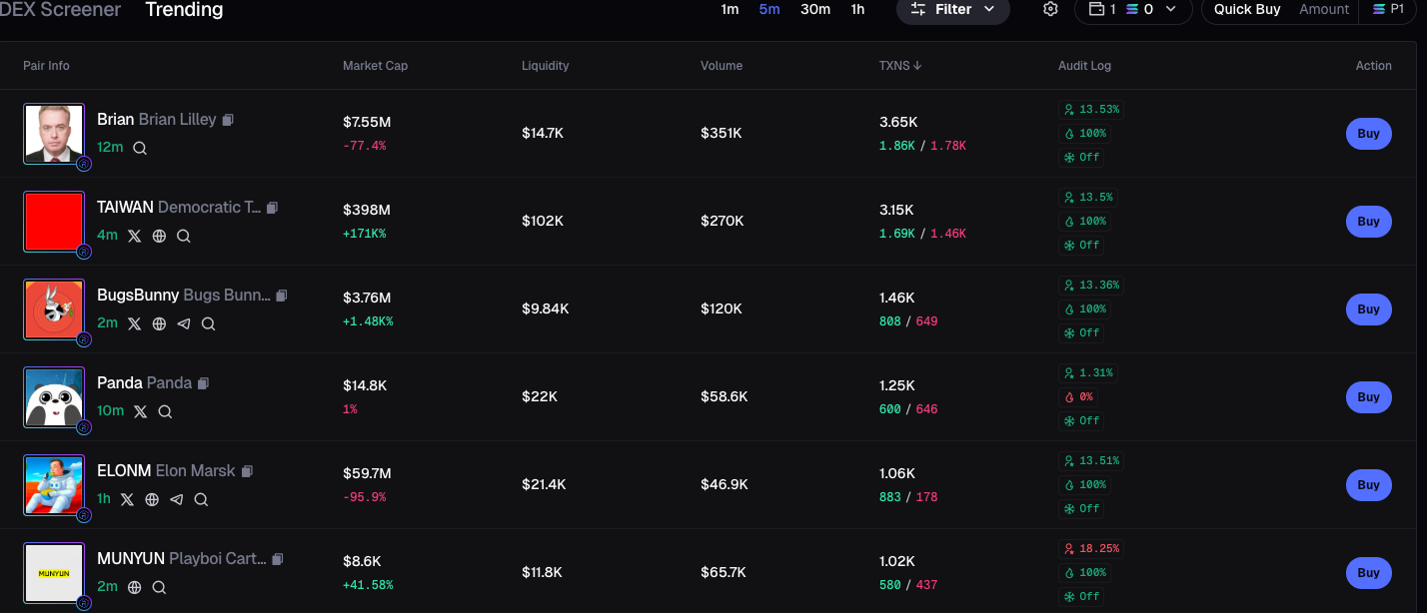Image resolution: width=1427 pixels, height=613 pixels.
Task: Click the 18.25% holders badge on MUNYUN row
Action: 1091,549
